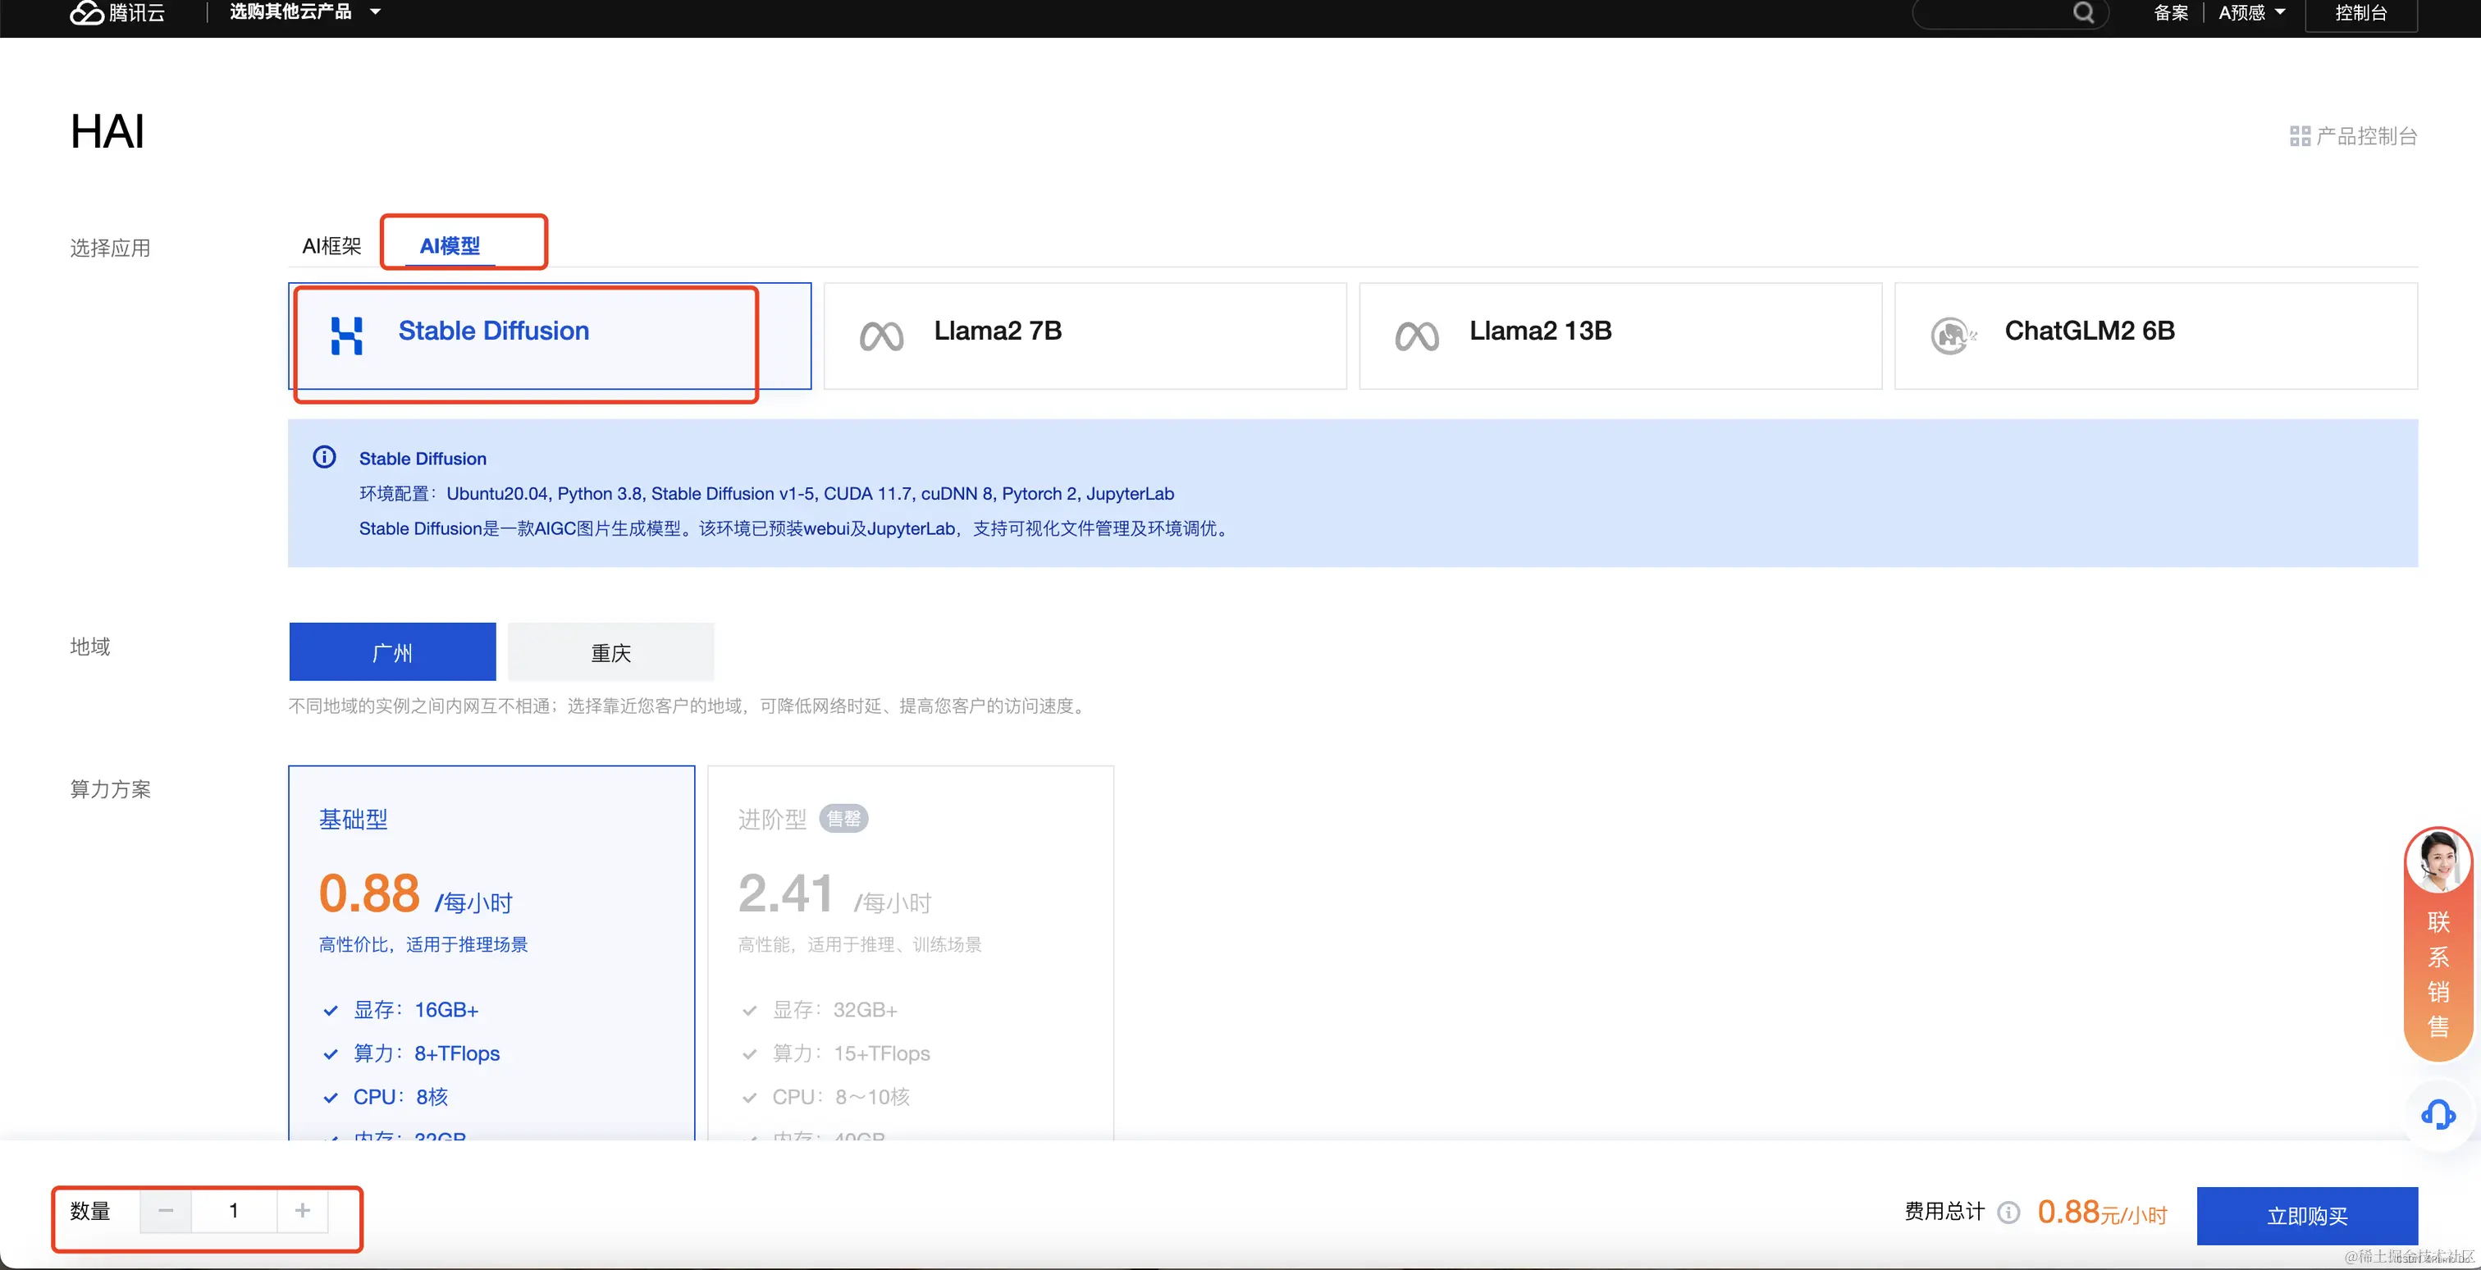The width and height of the screenshot is (2481, 1270).
Task: Open the 控制台 console button
Action: click(x=2360, y=12)
